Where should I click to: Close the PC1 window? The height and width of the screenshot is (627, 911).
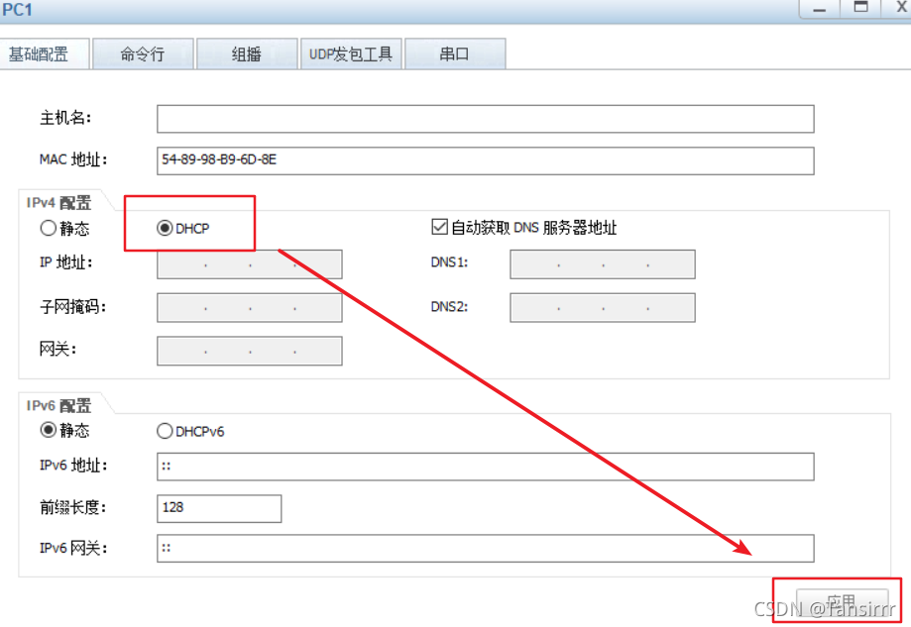point(899,8)
